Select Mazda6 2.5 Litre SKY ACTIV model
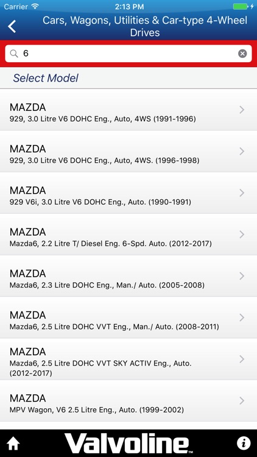 128,359
